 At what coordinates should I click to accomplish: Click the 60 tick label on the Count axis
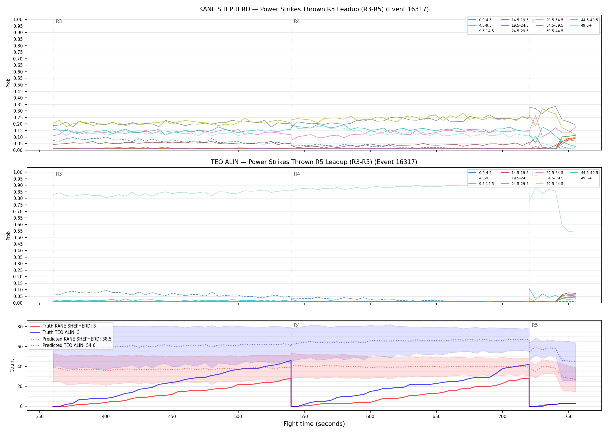20,347
